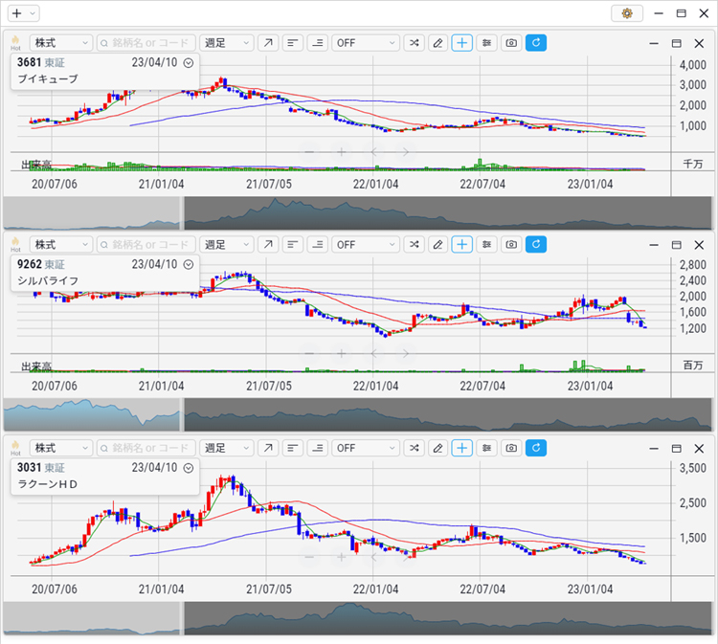The width and height of the screenshot is (718, 644).
Task: Open the 週足 timeframe dropdown in top chart
Action: click(227, 43)
